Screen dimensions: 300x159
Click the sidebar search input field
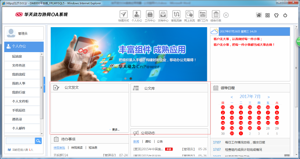click(20, 141)
